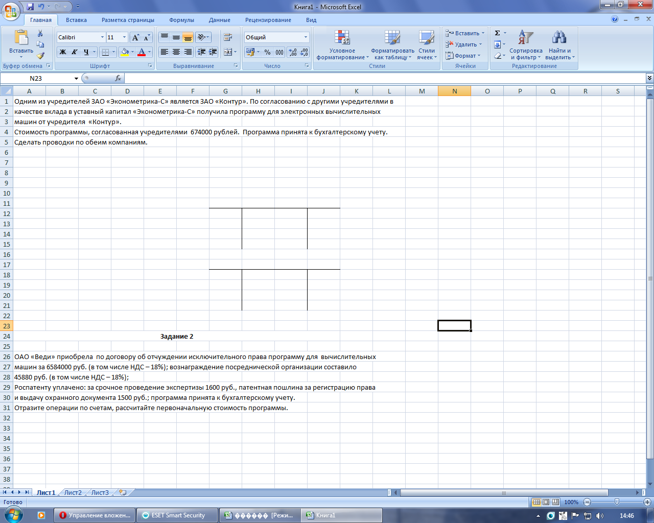Click the Удалить cells button
The height and width of the screenshot is (523, 654).
pos(464,44)
